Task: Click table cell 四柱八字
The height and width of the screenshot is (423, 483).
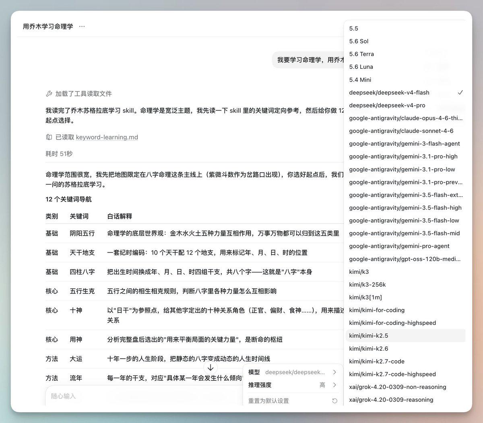Action: [x=82, y=272]
